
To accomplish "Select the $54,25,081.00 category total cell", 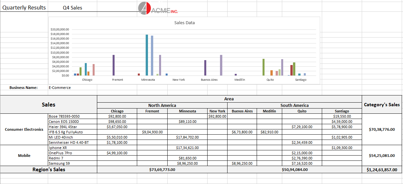I will coord(382,156).
